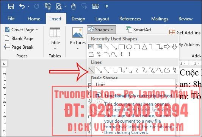Switch to the Review tab
Image resolution: width=202 pixels, height=137 pixels.
point(185,19)
